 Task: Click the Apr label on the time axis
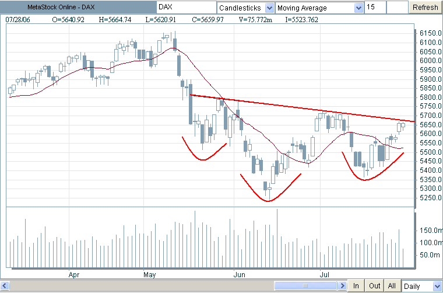click(74, 275)
